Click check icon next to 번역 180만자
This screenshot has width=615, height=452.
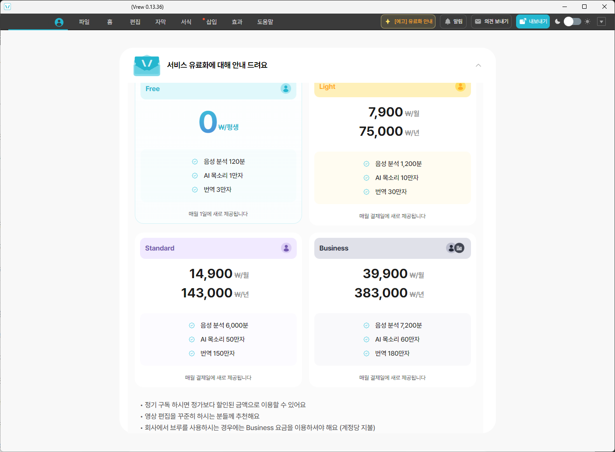click(366, 353)
